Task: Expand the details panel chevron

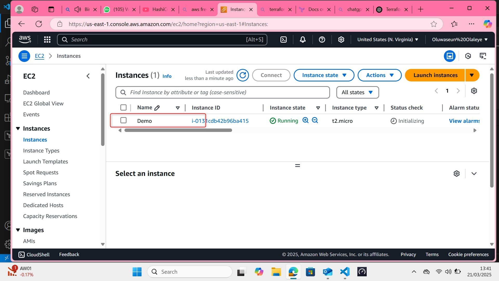Action: (474, 174)
